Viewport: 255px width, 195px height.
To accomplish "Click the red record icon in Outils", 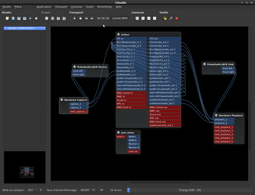I will click(x=177, y=18).
